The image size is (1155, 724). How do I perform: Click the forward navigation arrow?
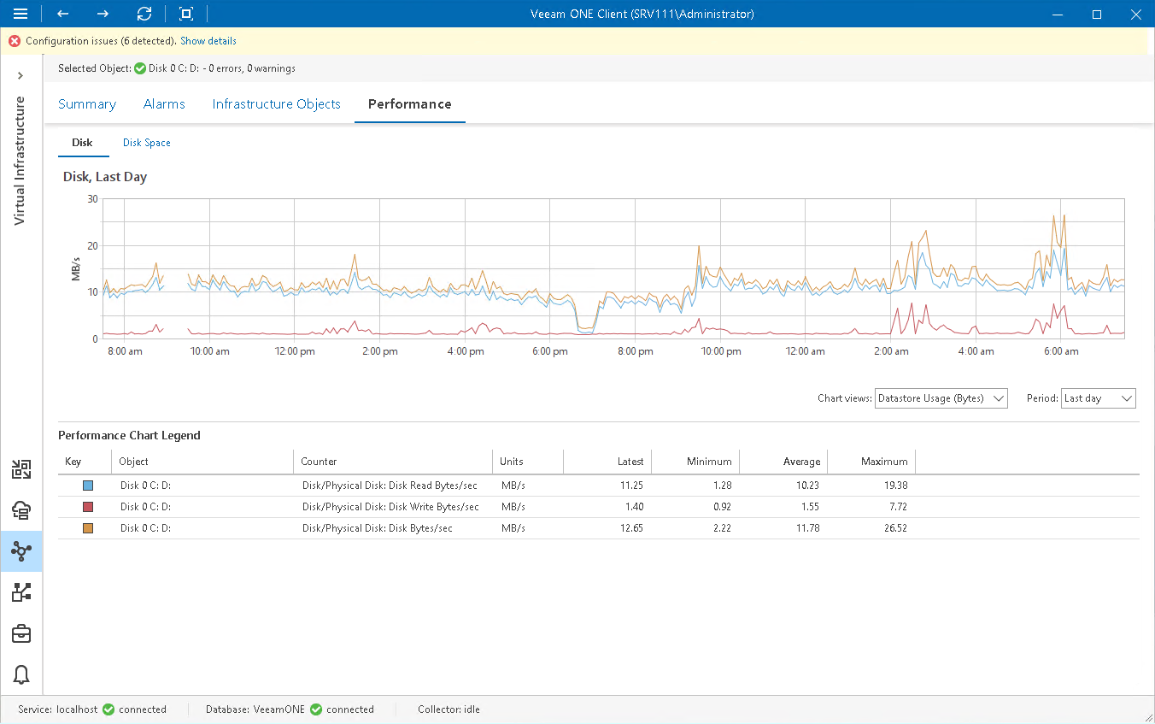pyautogui.click(x=103, y=14)
